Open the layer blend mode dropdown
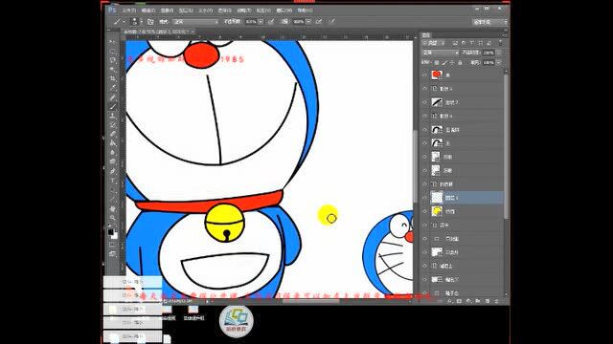Viewport: 613px width, 344px height. [x=441, y=53]
